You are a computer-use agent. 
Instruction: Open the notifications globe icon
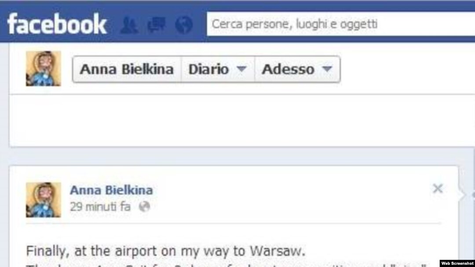pos(184,25)
